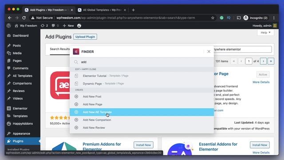Open More Details for Essential Addons
This screenshot has width=284, height=160.
click(x=261, y=152)
